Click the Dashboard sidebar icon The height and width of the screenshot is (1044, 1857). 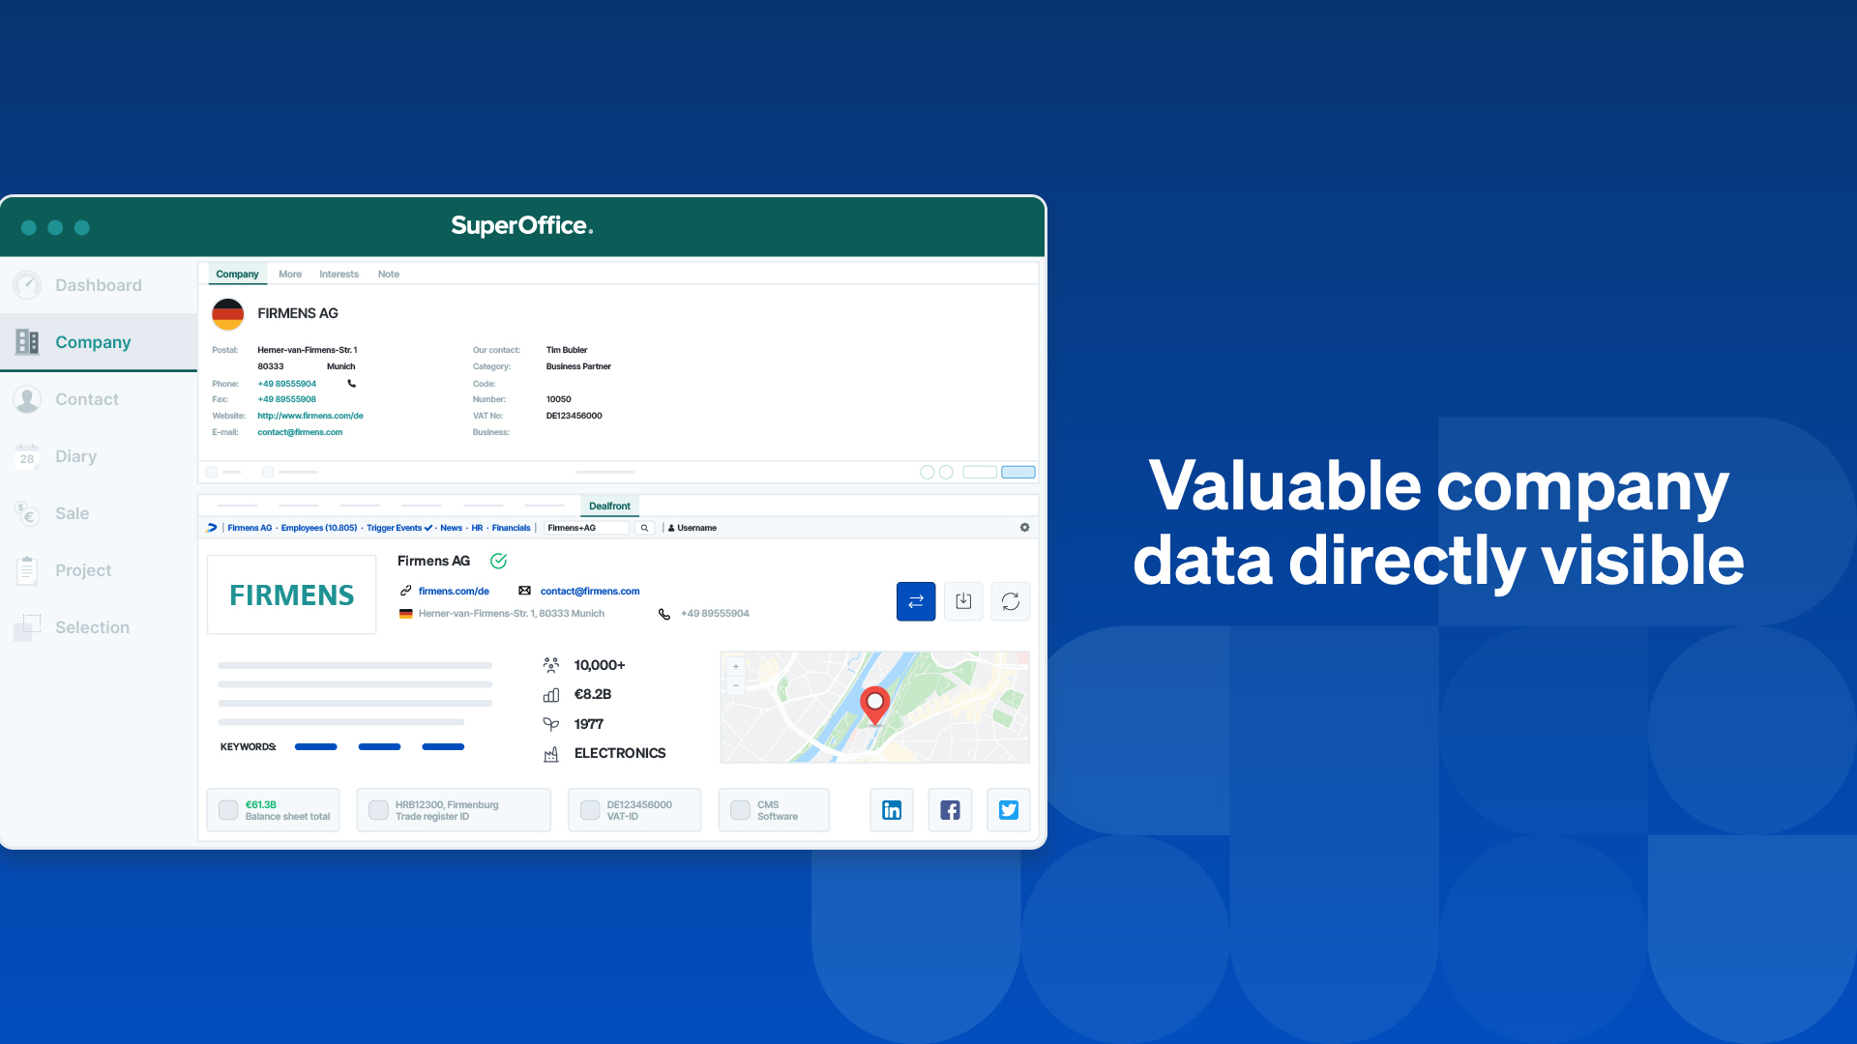tap(28, 284)
